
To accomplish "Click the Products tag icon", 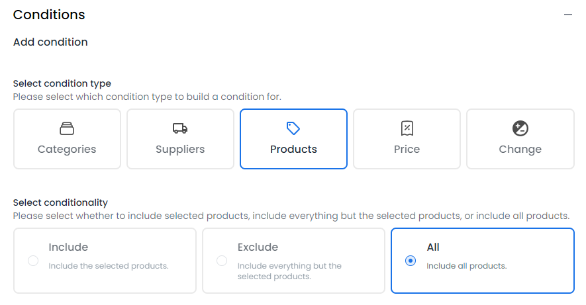I will coord(293,128).
